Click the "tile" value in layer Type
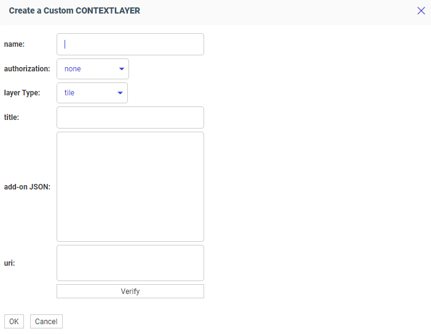Viewport: 431px width, 334px height. (x=69, y=93)
